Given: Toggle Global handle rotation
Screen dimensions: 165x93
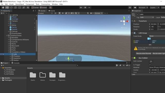Looking at the screenshot, I should [x=43, y=7].
